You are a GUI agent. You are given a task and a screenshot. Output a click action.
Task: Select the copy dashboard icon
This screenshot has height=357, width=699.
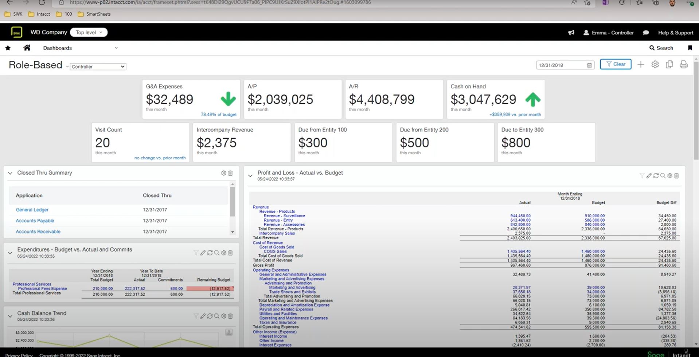tap(669, 64)
